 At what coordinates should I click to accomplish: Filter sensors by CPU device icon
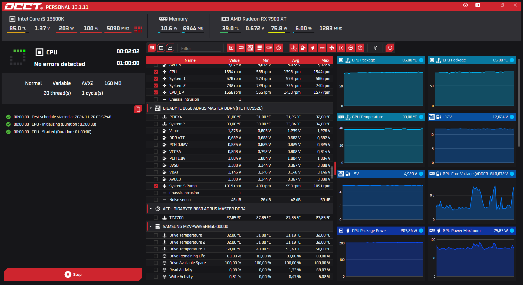tap(231, 48)
